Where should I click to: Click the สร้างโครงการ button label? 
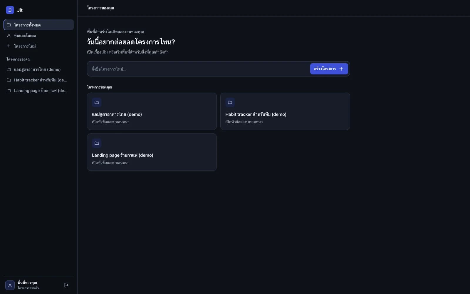325,69
